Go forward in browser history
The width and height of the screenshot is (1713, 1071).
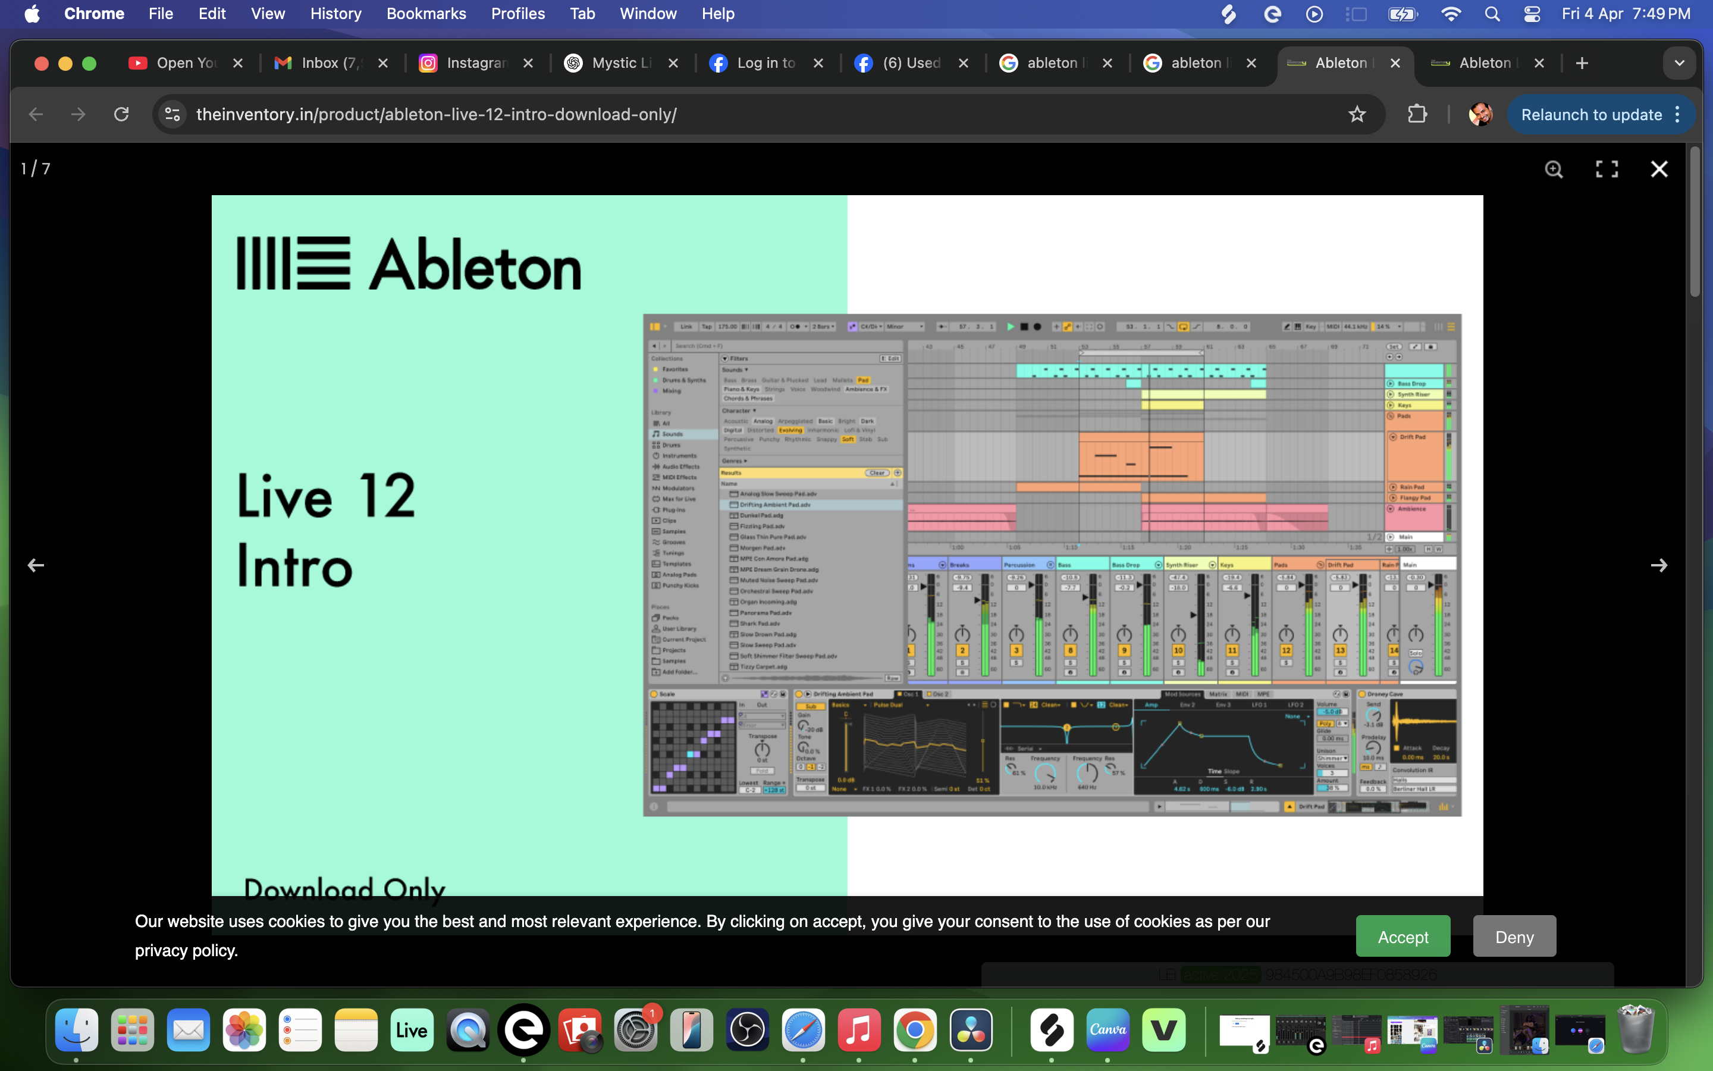[79, 115]
